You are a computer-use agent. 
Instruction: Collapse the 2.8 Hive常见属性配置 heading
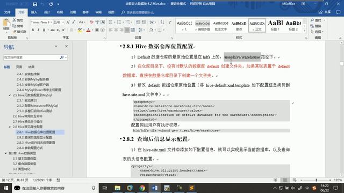click(10, 127)
